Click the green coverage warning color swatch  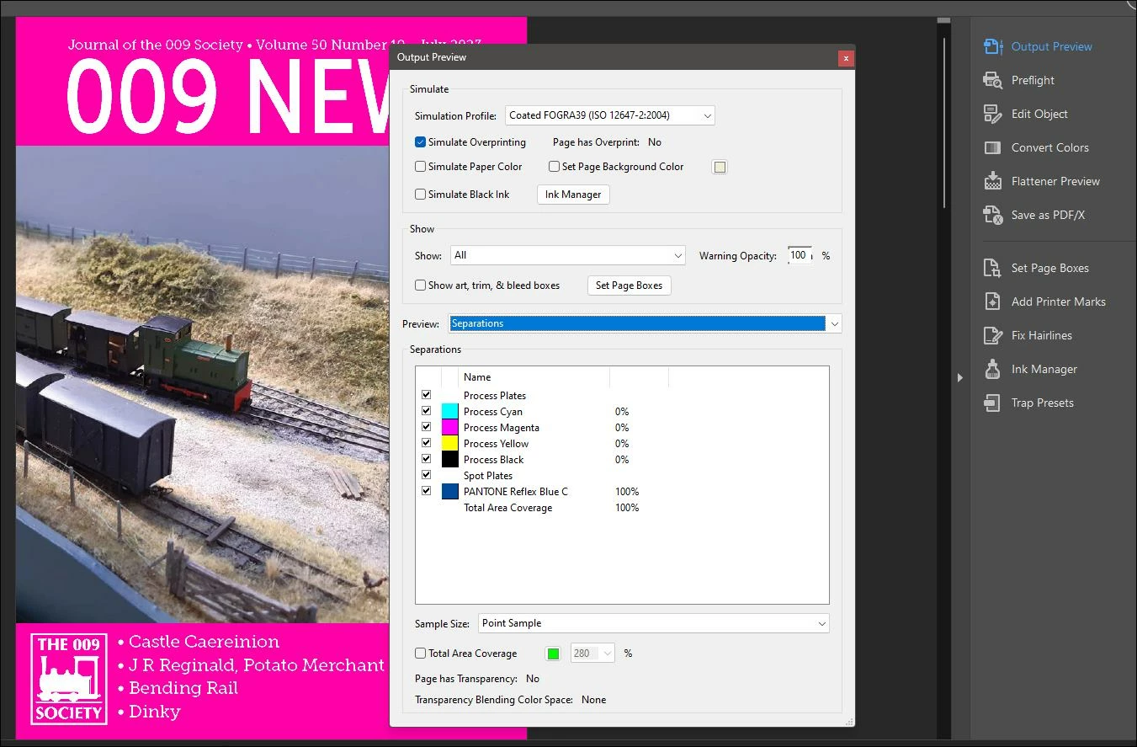coord(553,654)
